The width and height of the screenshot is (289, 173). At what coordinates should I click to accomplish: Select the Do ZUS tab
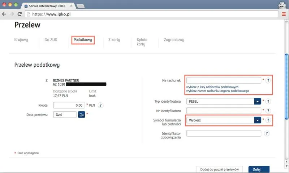pyautogui.click(x=51, y=40)
